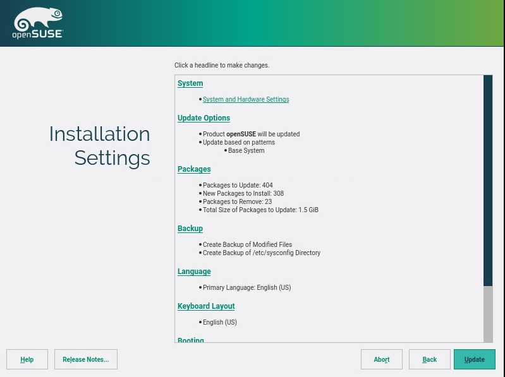Open System and Hardware Settings link
This screenshot has width=505, height=377.
pos(246,99)
